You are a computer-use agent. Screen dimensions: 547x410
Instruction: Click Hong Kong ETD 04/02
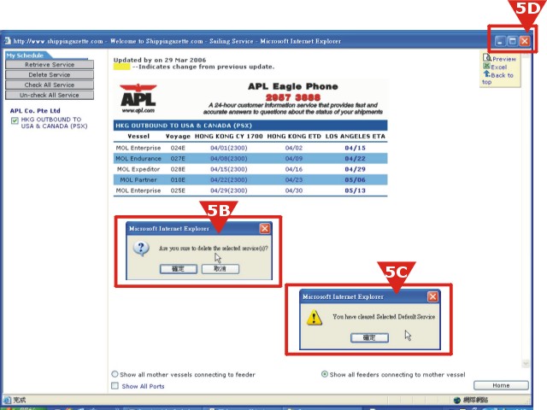tap(294, 148)
